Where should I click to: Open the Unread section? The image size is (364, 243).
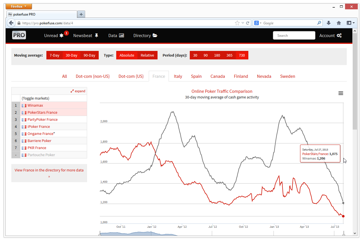pyautogui.click(x=54, y=35)
